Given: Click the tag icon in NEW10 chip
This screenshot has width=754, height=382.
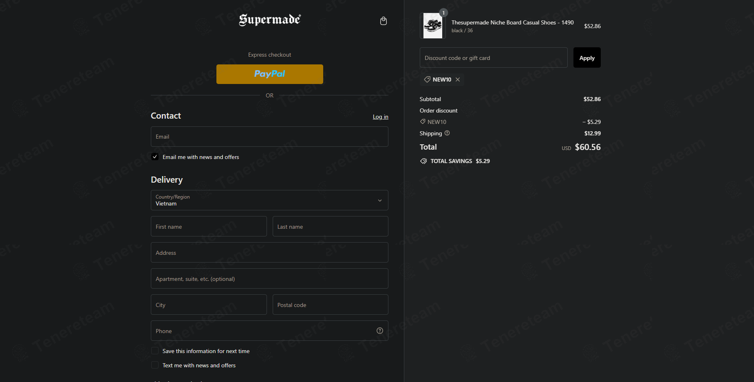Looking at the screenshot, I should point(427,79).
